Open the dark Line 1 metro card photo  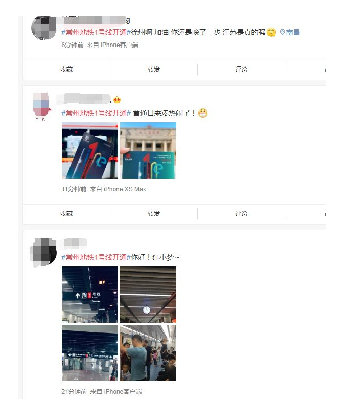click(90, 150)
